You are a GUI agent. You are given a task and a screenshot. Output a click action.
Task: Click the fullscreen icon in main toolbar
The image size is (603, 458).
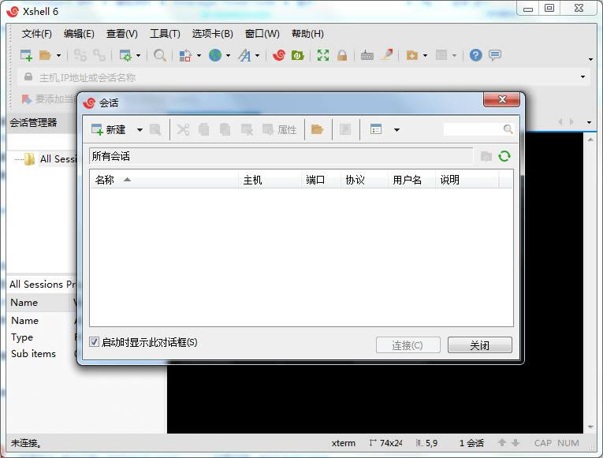tap(322, 55)
